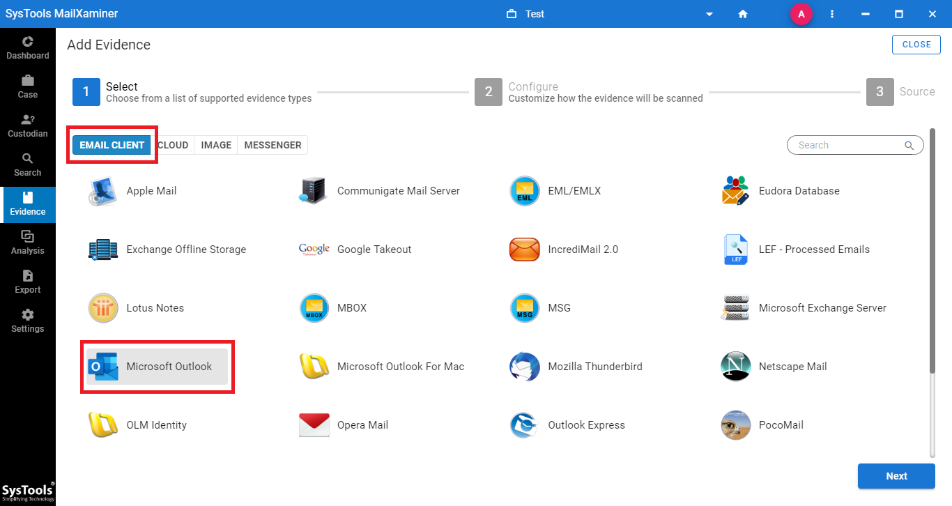Select the Microsoft Exchange Server icon
952x506 pixels.
pyautogui.click(x=735, y=308)
